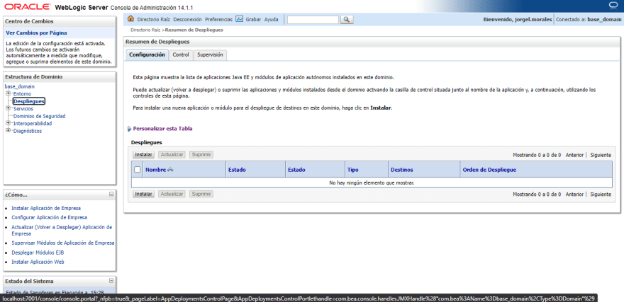Viewport: 624px width, 302px height.
Task: Open Desplegar Módulos EJB link
Action: (x=38, y=252)
